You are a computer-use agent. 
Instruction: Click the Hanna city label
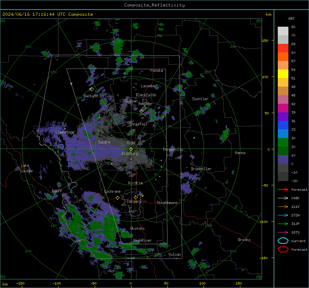[x=240, y=153]
